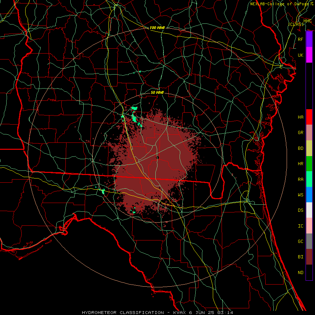This screenshot has width=315, height=315.
Task: Click the BI legend label
Action: (x=301, y=257)
